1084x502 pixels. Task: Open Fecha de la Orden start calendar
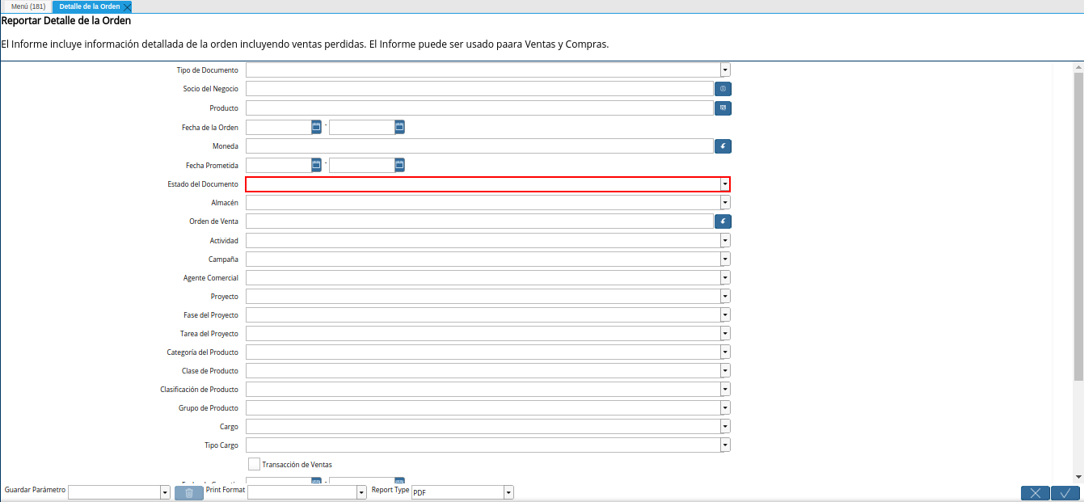pyautogui.click(x=316, y=127)
